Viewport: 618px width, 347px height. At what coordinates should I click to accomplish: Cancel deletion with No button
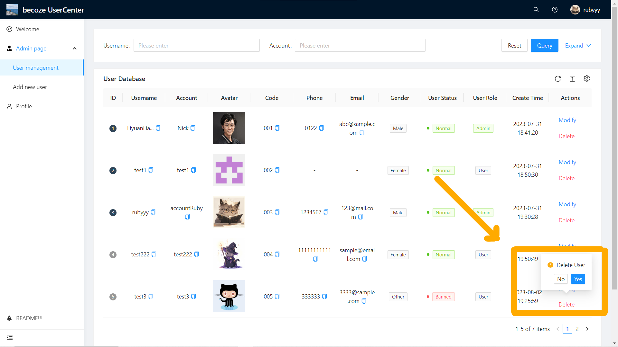tap(561, 279)
